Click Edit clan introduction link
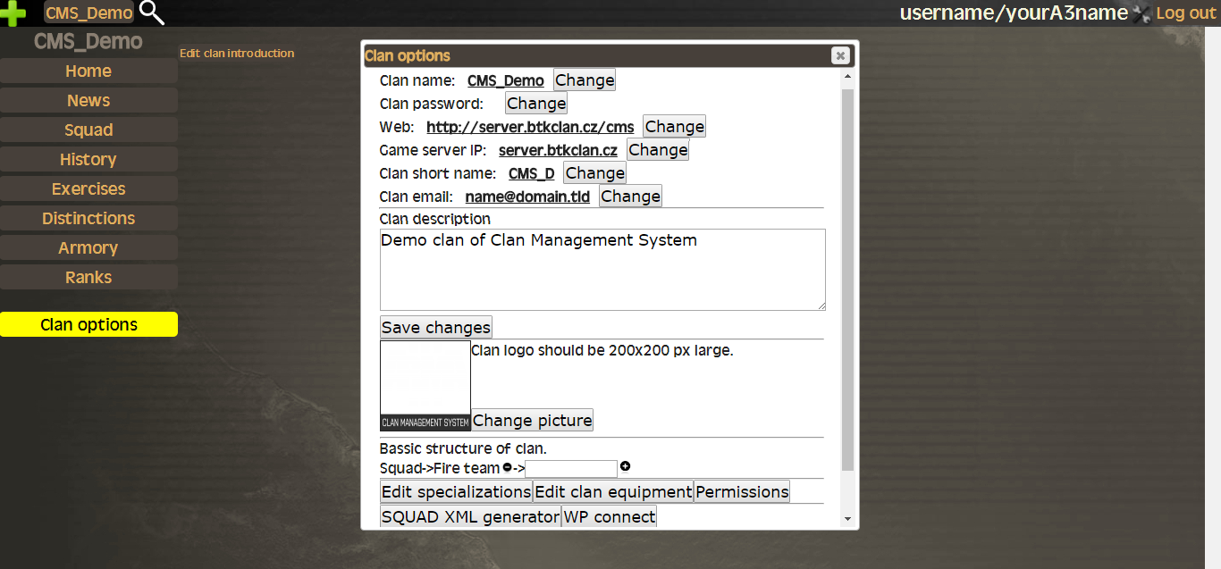The image size is (1221, 569). click(237, 54)
